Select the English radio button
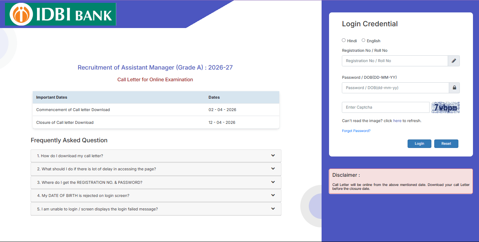The image size is (479, 242). pos(363,40)
